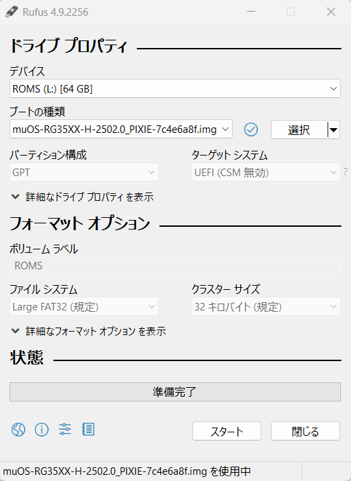Open the split arrow beside 選択 button
This screenshot has width=351, height=481.
[x=333, y=129]
